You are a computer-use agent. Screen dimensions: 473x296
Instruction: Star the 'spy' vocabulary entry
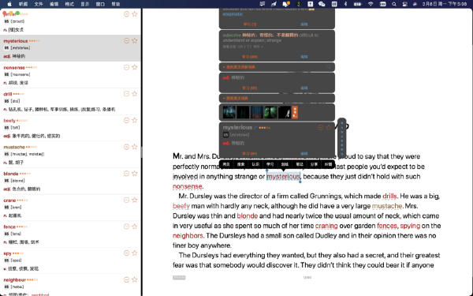(135, 253)
